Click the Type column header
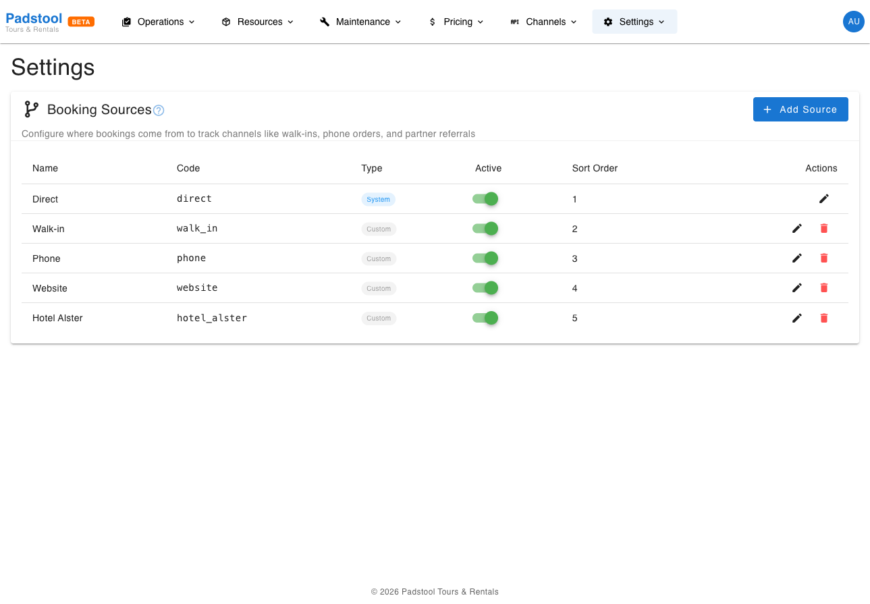870x604 pixels. [x=372, y=168]
